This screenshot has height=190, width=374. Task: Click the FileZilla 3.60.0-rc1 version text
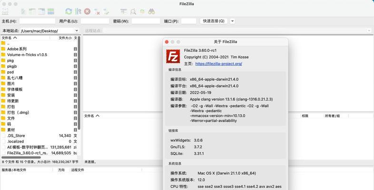pos(200,50)
